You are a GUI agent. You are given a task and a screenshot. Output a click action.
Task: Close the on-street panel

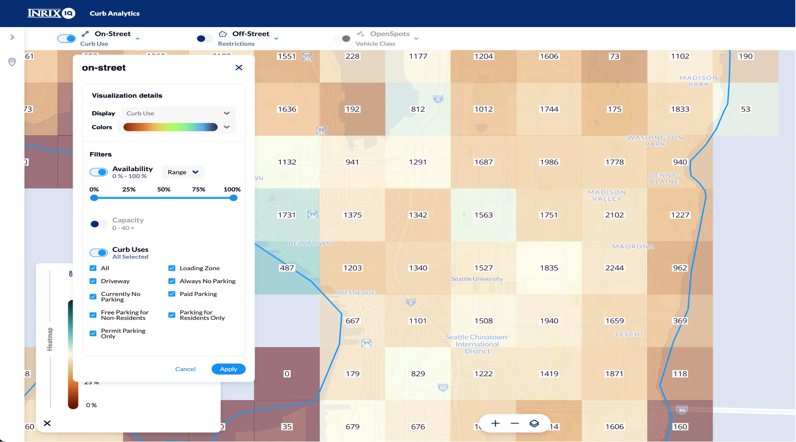tap(239, 67)
